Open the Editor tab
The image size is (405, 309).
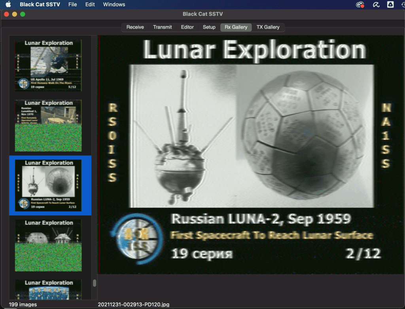(187, 27)
